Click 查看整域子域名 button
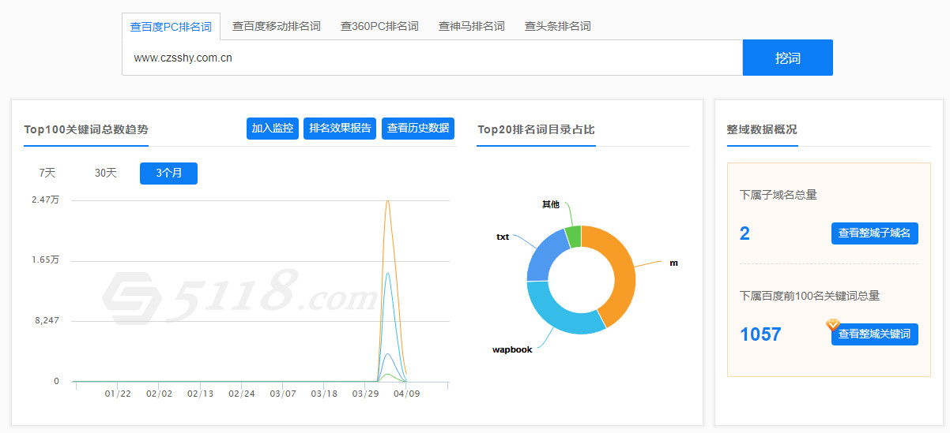Screen dimensions: 950x433 point(875,233)
